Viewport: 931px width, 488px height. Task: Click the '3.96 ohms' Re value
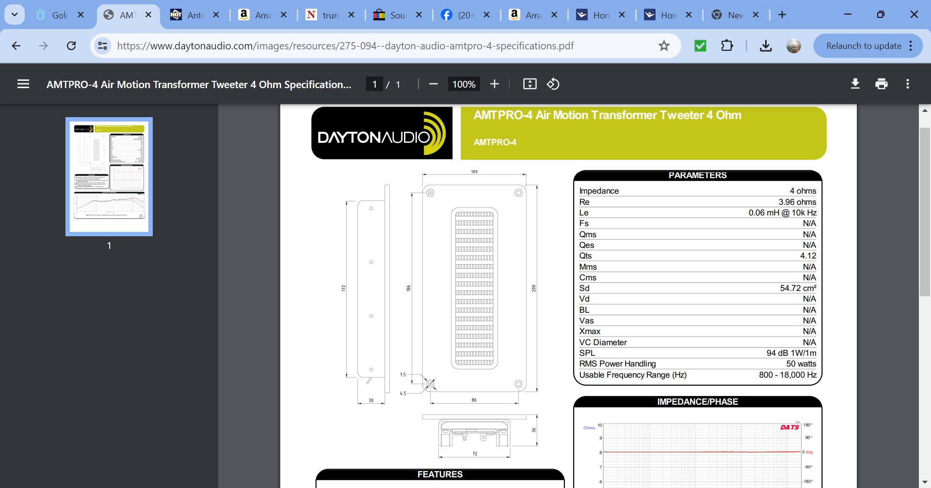[x=797, y=202]
